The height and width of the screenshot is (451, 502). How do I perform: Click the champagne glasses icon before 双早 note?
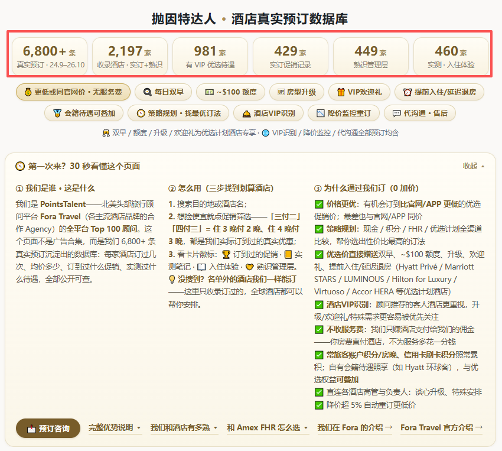[x=106, y=133]
